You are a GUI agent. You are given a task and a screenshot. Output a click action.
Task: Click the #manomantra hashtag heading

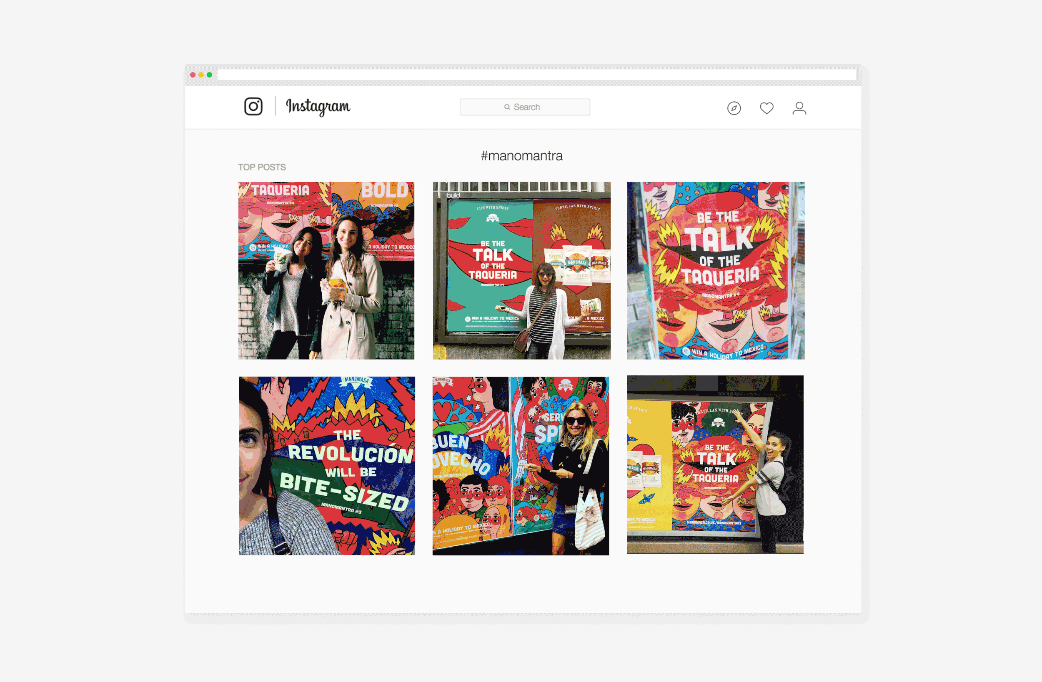click(521, 156)
